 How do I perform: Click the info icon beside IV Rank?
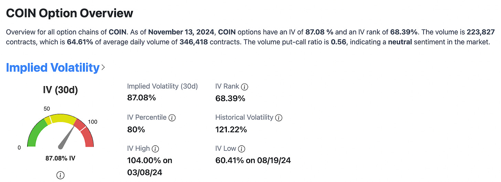click(x=245, y=87)
